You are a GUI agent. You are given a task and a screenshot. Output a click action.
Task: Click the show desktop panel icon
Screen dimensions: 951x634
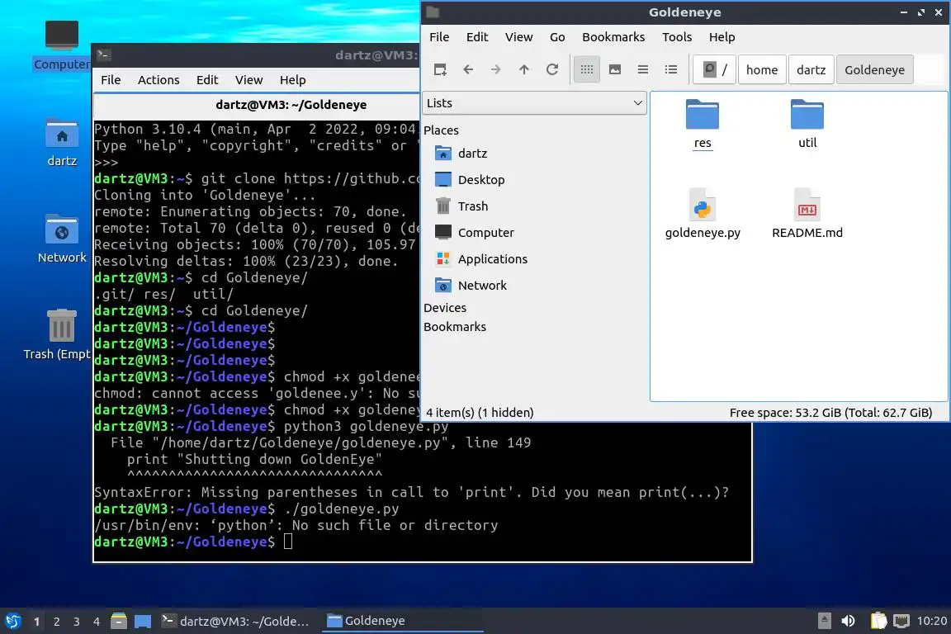click(143, 622)
